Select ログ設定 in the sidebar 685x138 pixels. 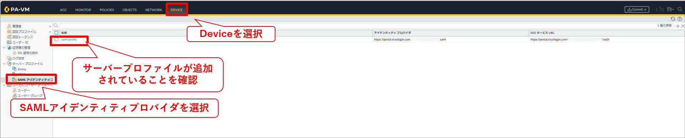tap(18, 58)
